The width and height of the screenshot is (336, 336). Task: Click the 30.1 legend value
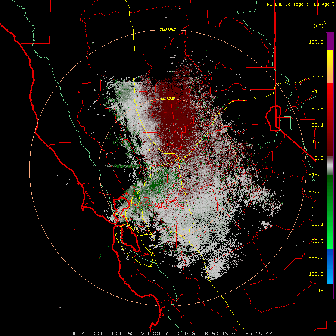click(x=318, y=125)
